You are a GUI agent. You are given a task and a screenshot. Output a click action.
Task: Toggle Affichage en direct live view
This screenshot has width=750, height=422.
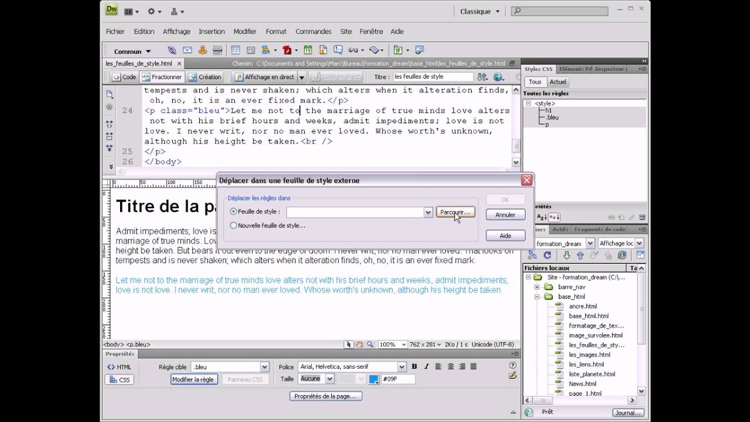tap(264, 77)
